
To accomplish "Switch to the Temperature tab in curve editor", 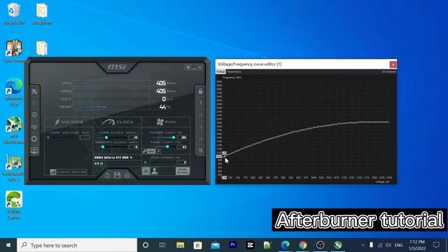I will click(234, 71).
